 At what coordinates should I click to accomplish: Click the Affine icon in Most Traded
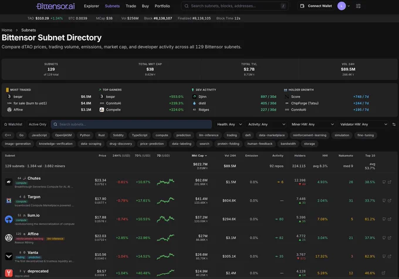tap(9, 110)
